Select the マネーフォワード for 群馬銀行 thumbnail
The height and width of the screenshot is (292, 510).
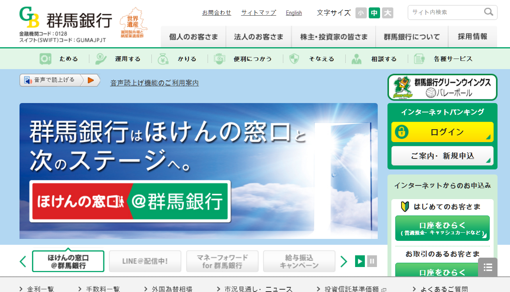coord(222,261)
